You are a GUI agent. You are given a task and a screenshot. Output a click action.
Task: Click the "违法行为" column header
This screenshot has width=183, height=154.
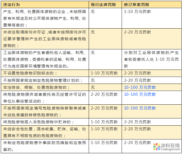(11, 5)
